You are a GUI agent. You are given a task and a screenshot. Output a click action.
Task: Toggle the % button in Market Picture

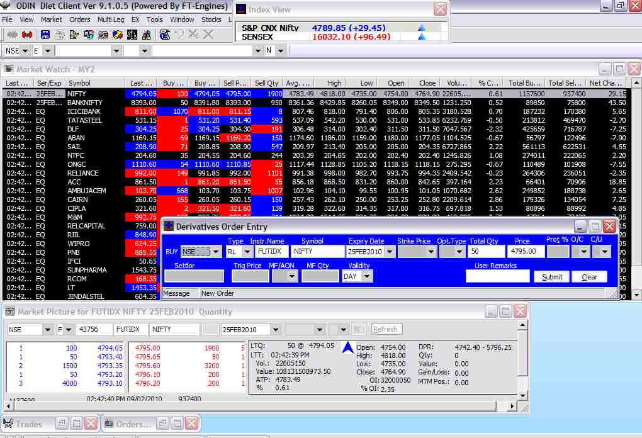[358, 329]
